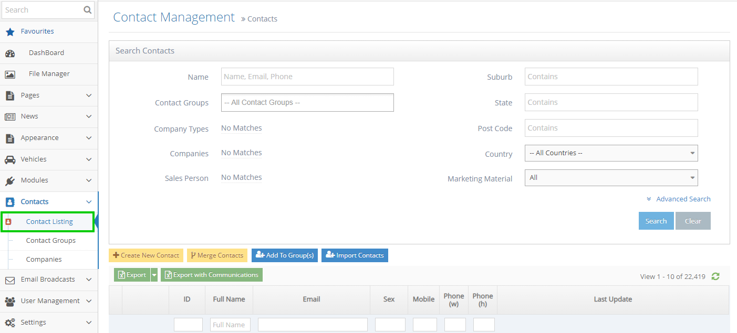Click the Contacts address-book icon in sidebar
Screen dimensions: 737x333
pyautogui.click(x=11, y=201)
